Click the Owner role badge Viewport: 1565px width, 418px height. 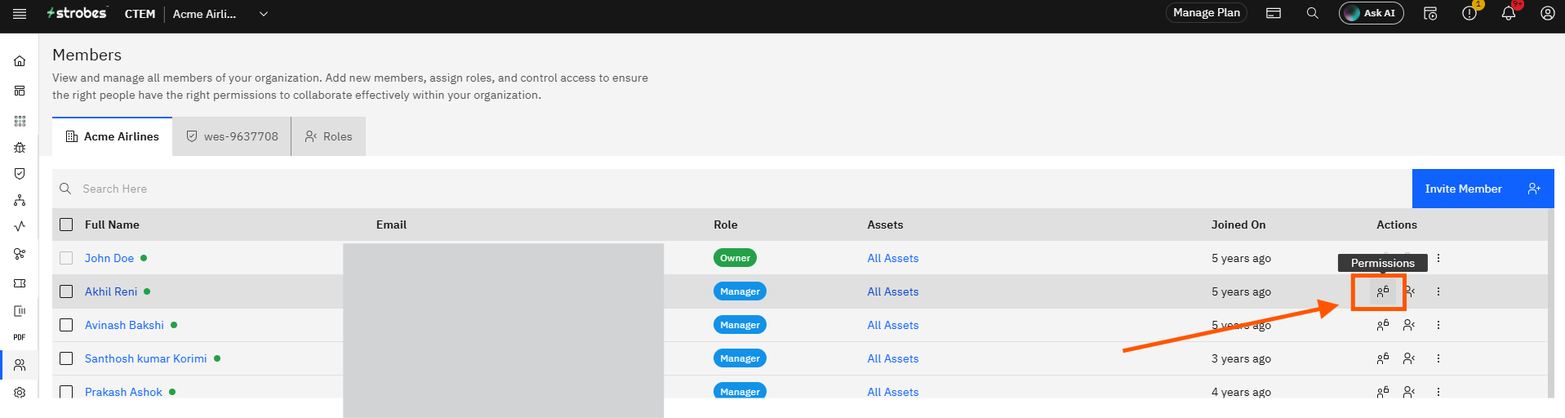[x=735, y=258]
